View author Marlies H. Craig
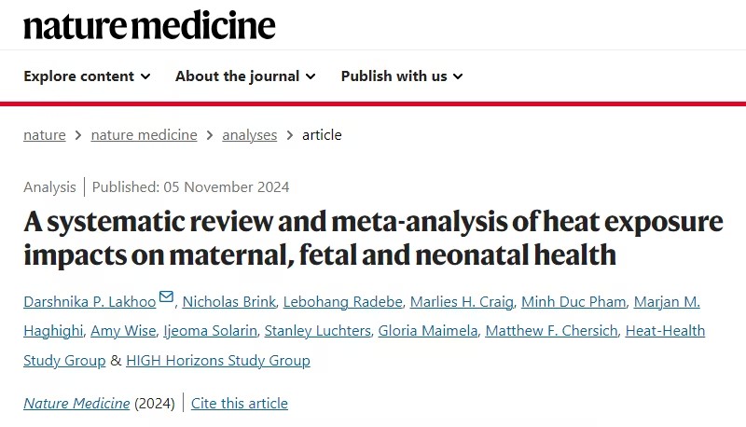The height and width of the screenshot is (427, 746). pos(462,302)
